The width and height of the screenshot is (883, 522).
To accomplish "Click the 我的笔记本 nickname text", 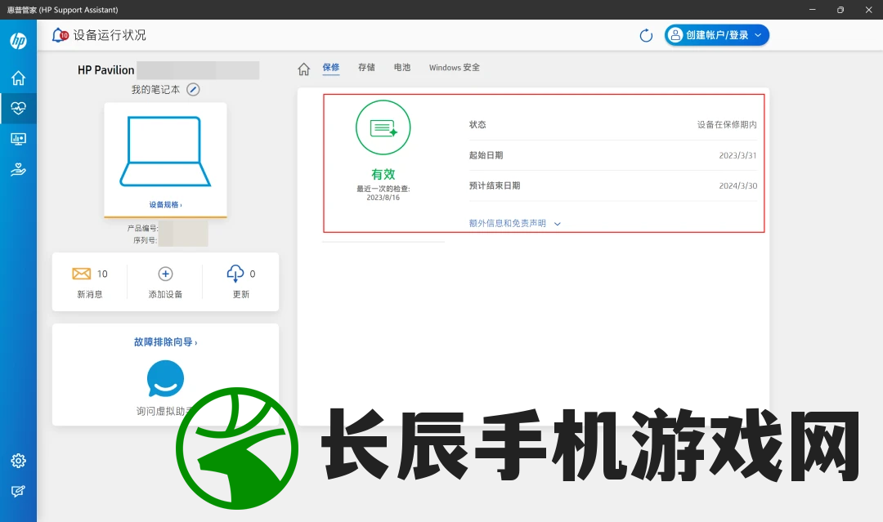I will (155, 89).
